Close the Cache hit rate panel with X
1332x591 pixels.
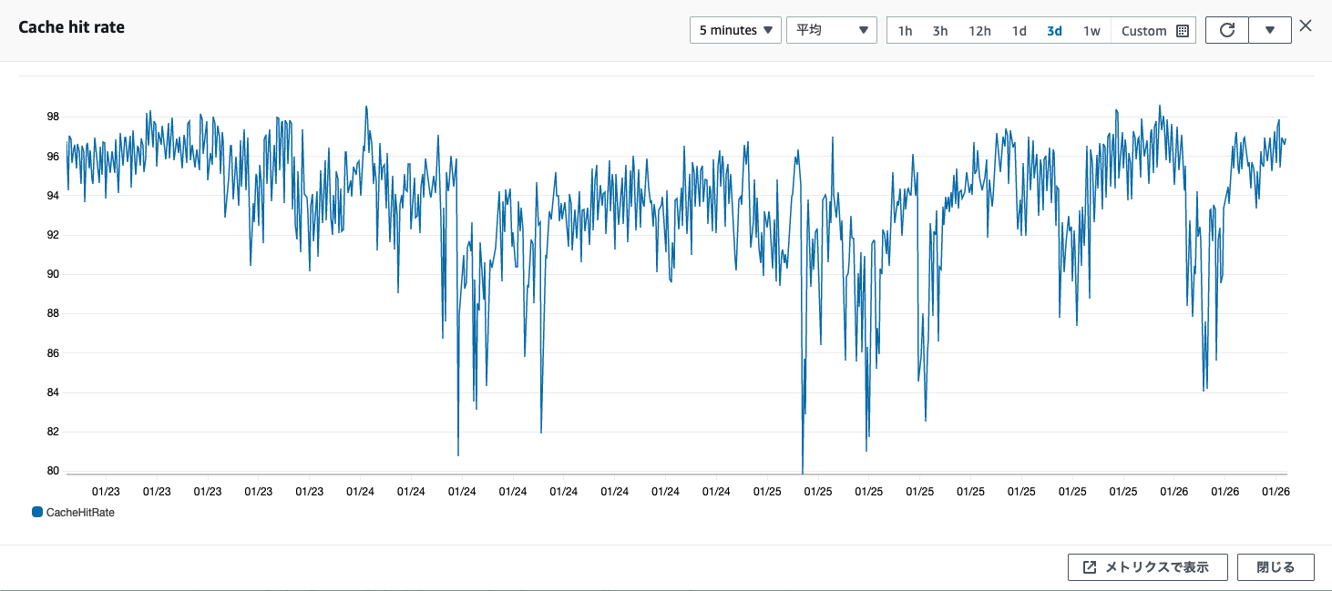[x=1306, y=25]
